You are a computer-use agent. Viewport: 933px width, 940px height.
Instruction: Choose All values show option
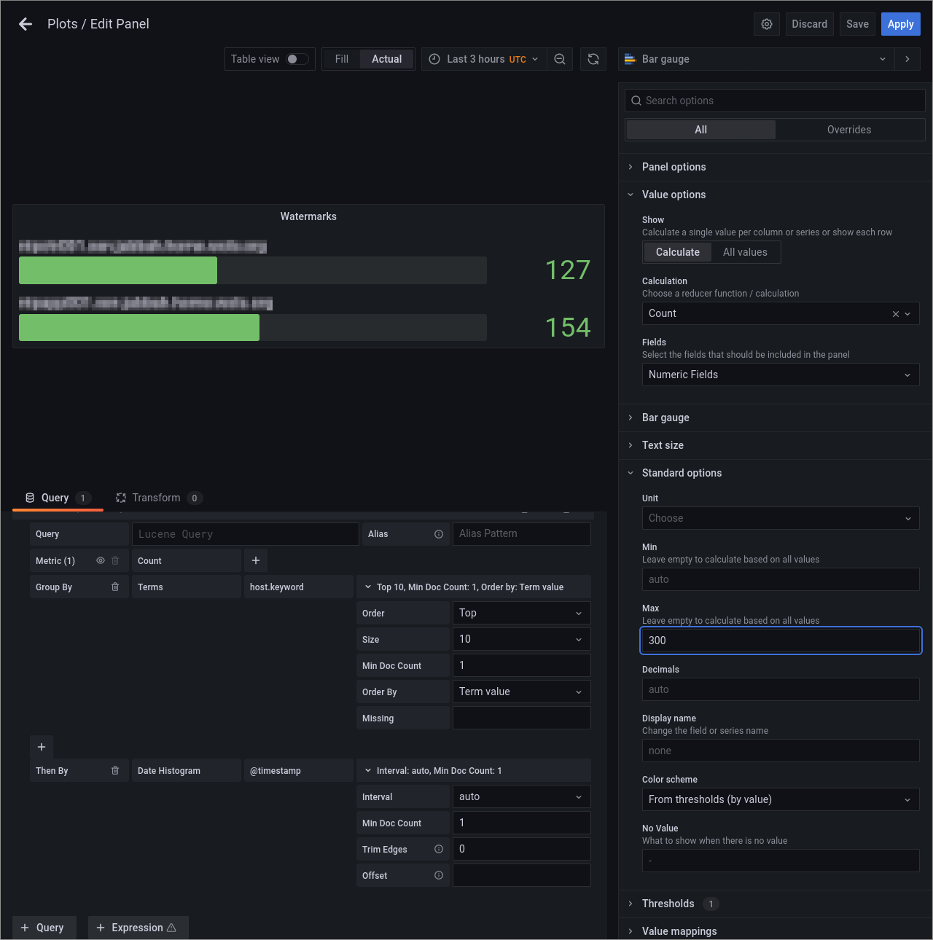click(745, 252)
